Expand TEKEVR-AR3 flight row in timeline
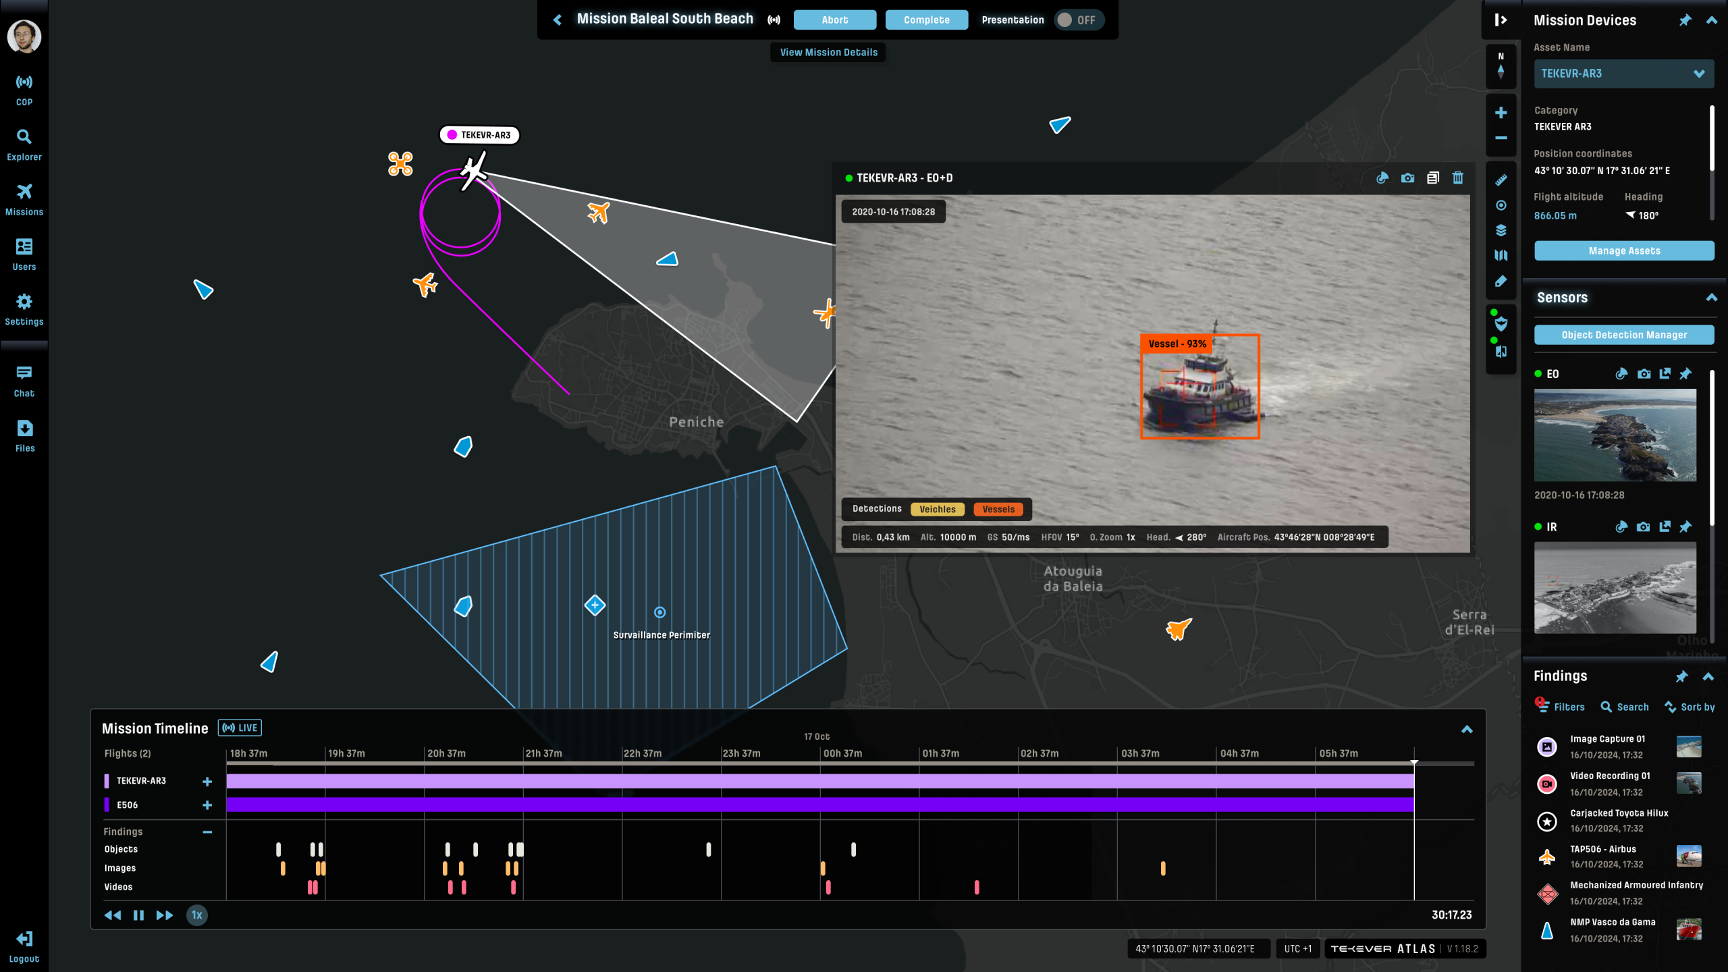This screenshot has width=1728, height=972. pyautogui.click(x=207, y=781)
